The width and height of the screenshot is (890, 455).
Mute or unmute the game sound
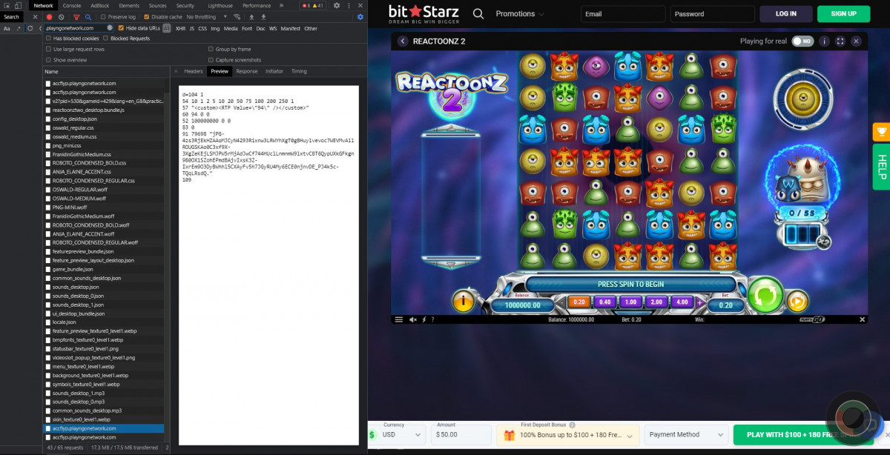pyautogui.click(x=413, y=319)
